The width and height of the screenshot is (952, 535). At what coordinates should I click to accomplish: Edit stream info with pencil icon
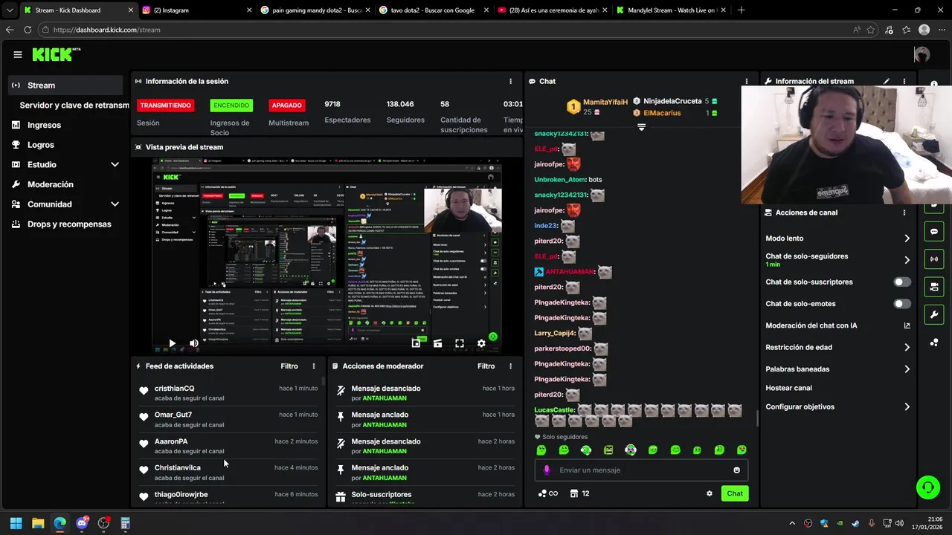(887, 81)
